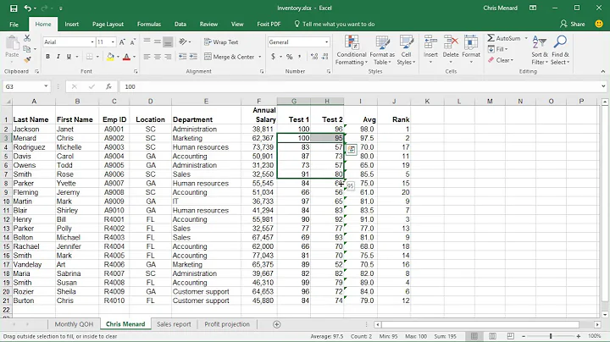The width and height of the screenshot is (610, 342).
Task: Align text to the left
Action: (x=147, y=57)
